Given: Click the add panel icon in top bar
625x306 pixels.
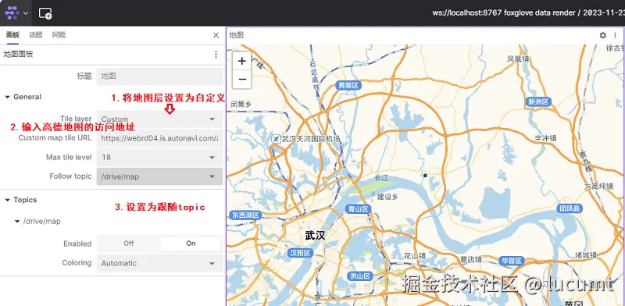Looking at the screenshot, I should click(x=45, y=13).
